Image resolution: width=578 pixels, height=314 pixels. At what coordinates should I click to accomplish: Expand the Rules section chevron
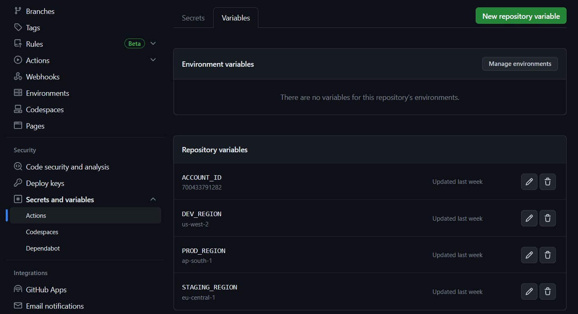(153, 43)
